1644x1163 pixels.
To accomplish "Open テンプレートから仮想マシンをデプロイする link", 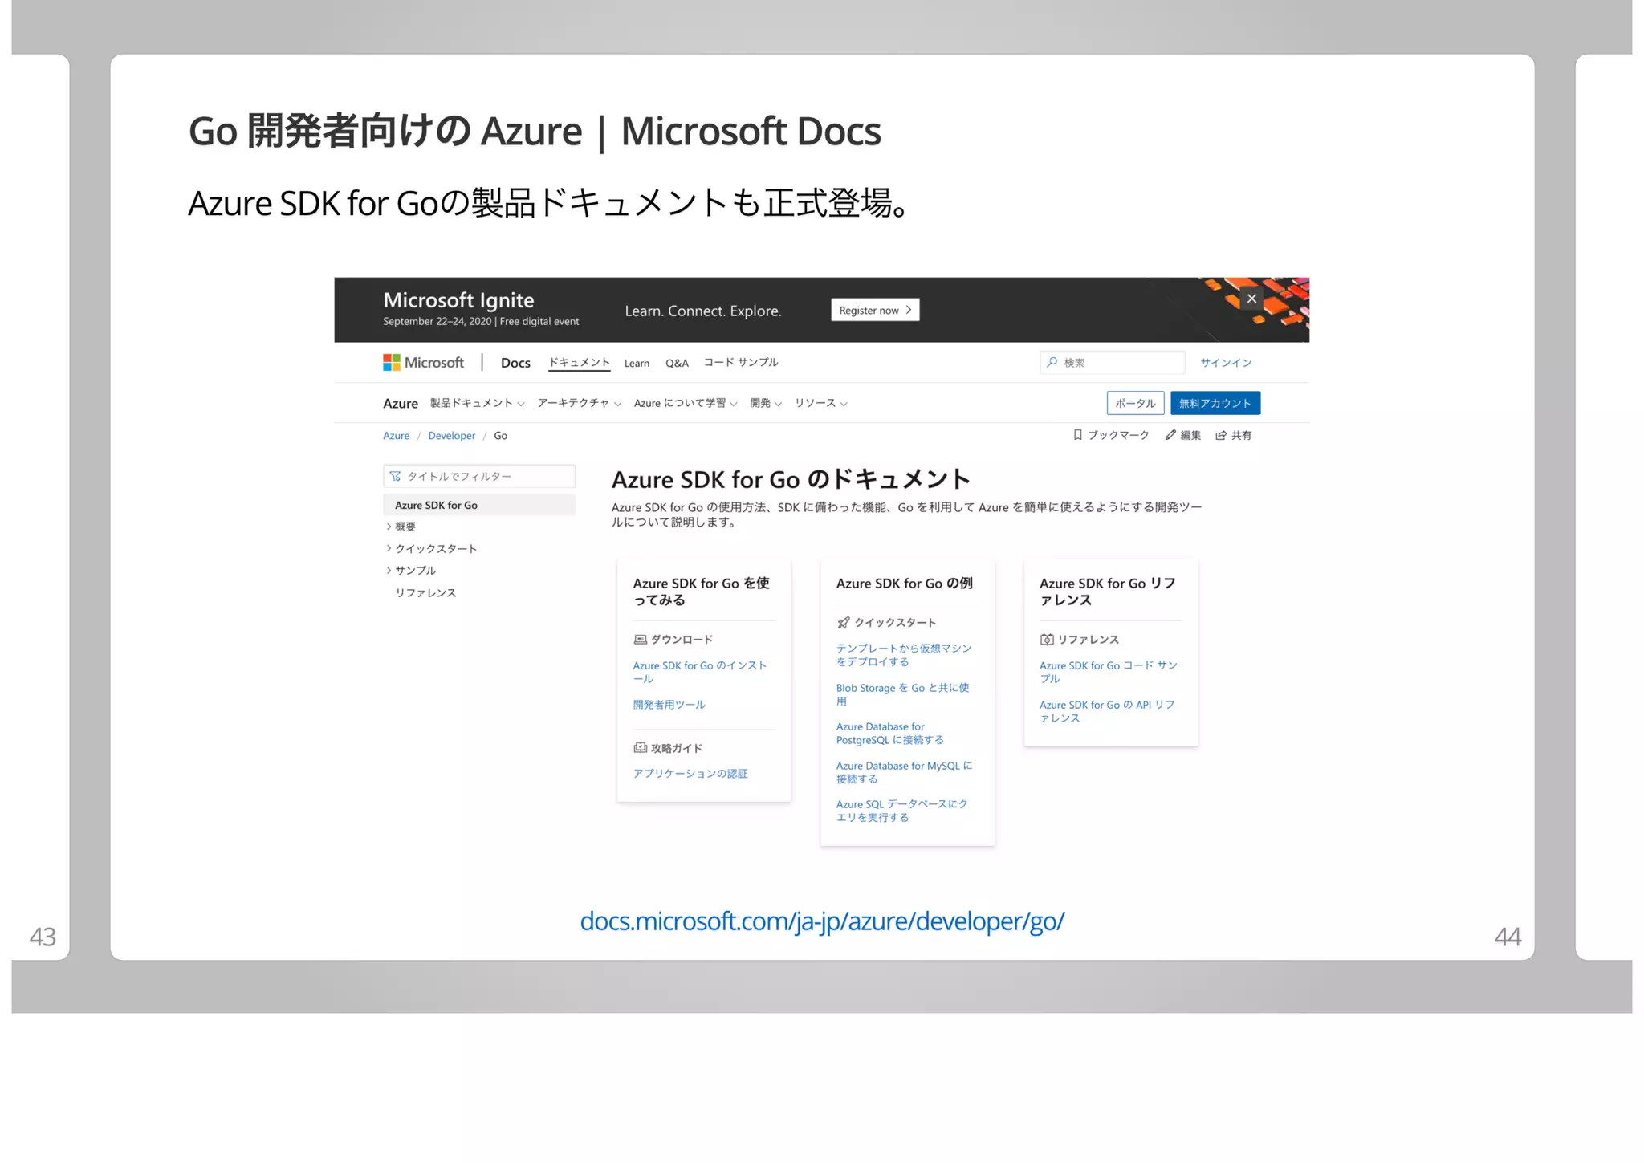I will click(904, 655).
